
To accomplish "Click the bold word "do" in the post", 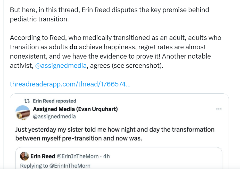I will [x=73, y=47].
